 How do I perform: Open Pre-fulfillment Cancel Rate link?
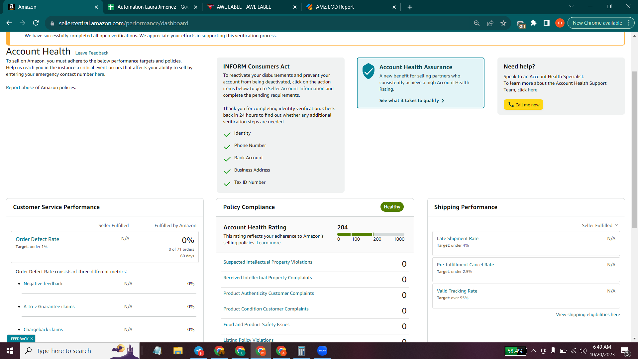pos(465,265)
